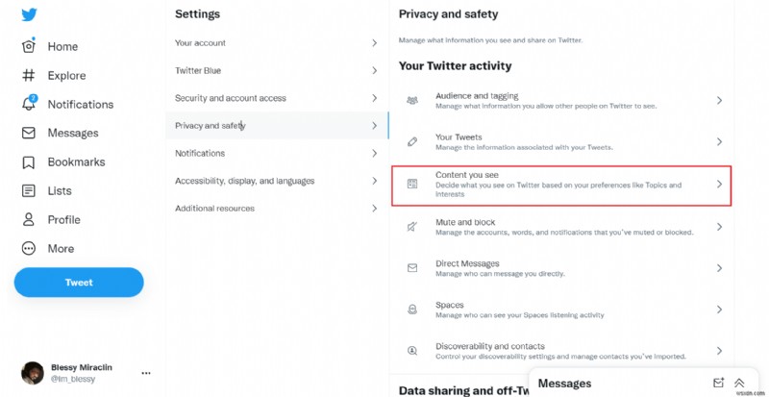Expand Mute and block chevron arrow
Image resolution: width=769 pixels, height=397 pixels.
pyautogui.click(x=719, y=227)
